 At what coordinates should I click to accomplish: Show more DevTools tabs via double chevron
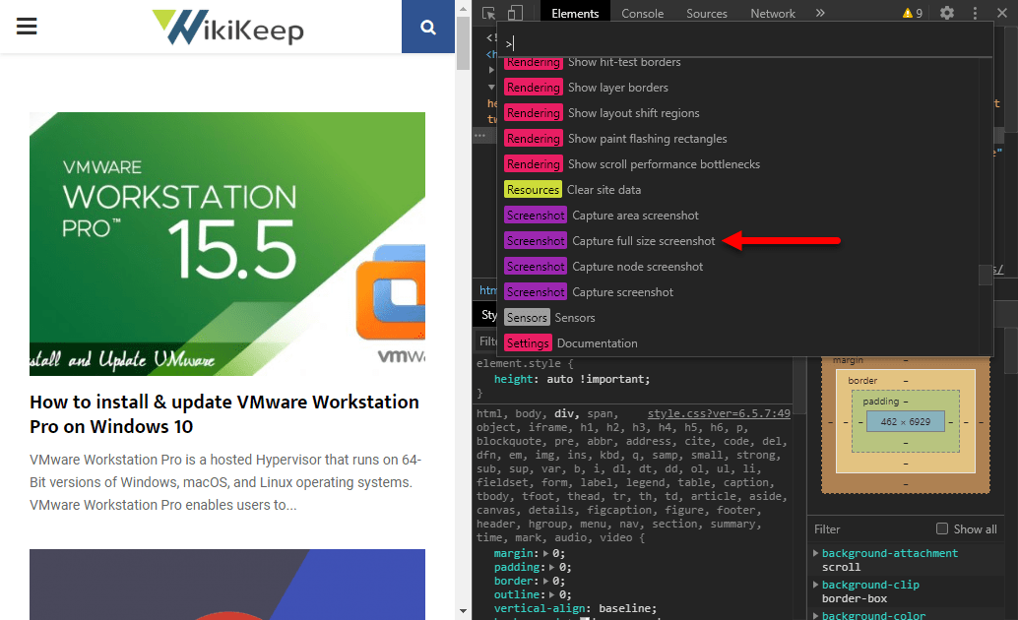[821, 13]
